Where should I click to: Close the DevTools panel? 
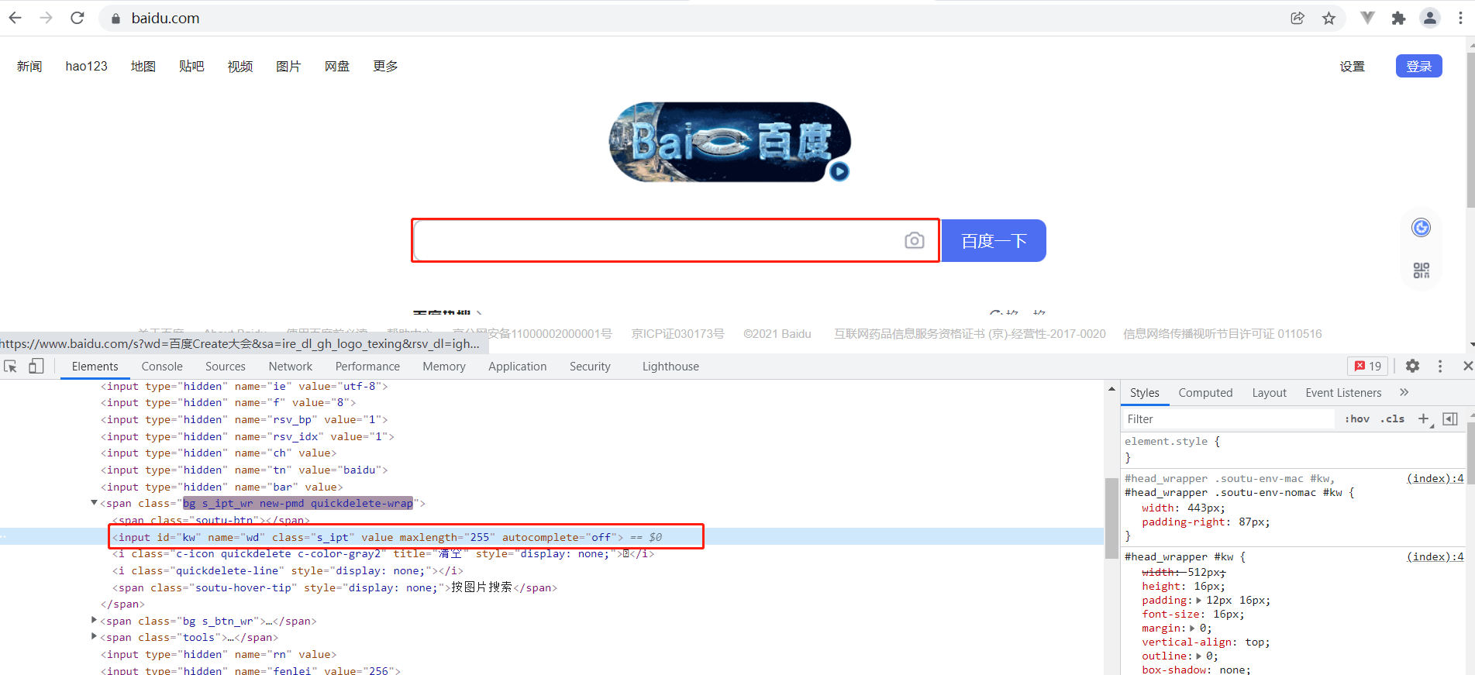[x=1467, y=366]
